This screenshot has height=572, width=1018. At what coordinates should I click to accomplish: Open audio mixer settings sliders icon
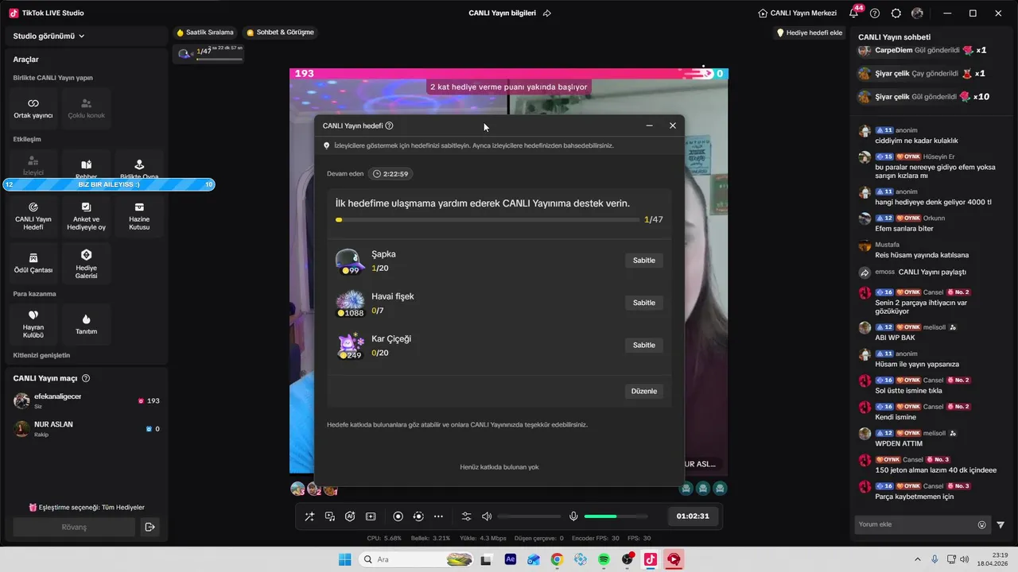(466, 516)
